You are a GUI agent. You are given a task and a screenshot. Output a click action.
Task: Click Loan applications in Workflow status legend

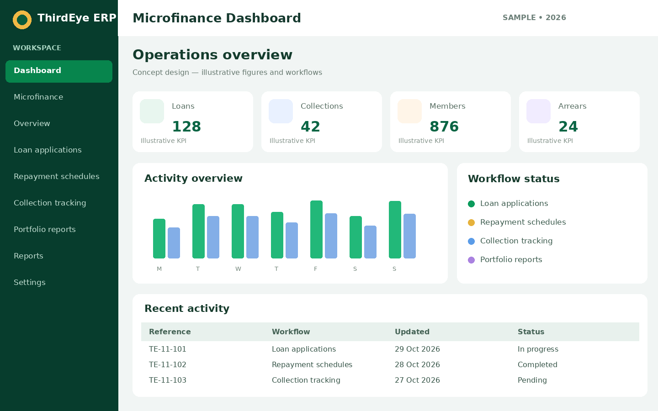coord(514,204)
